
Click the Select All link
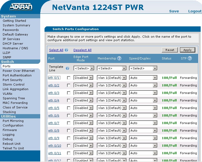tap(56, 50)
